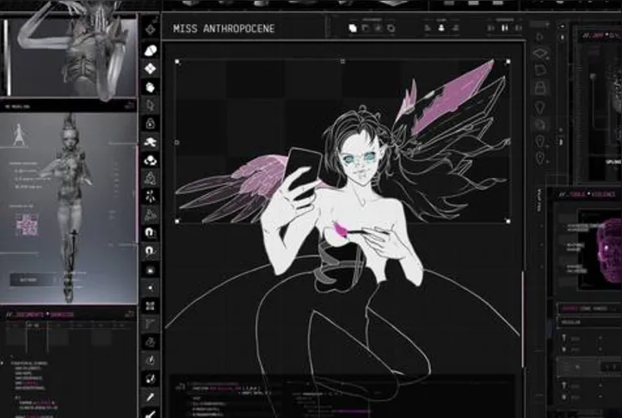Image resolution: width=622 pixels, height=418 pixels.
Task: Click the pink pixel pattern thumbnail
Action: point(27,224)
